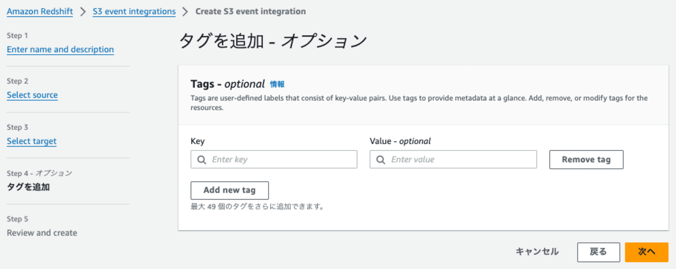
Task: Click the Review and create step text
Action: 42,233
